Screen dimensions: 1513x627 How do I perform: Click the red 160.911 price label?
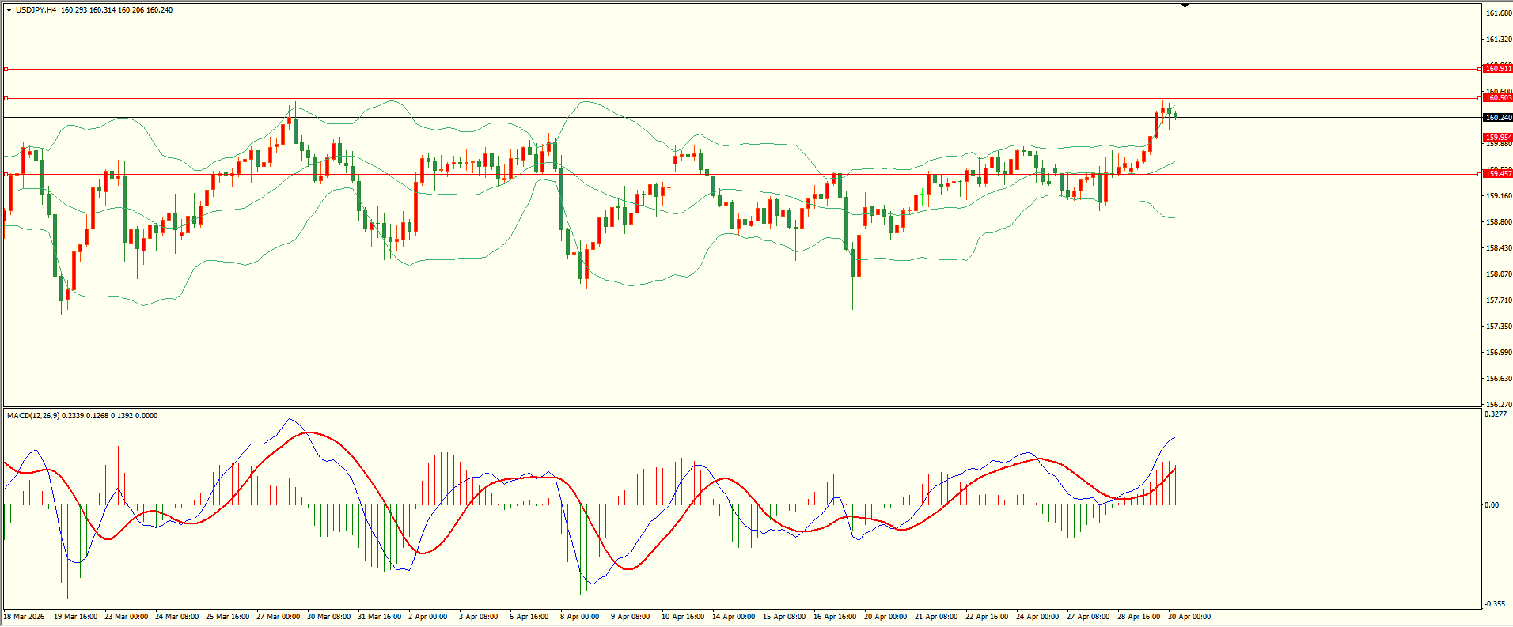pyautogui.click(x=1498, y=69)
